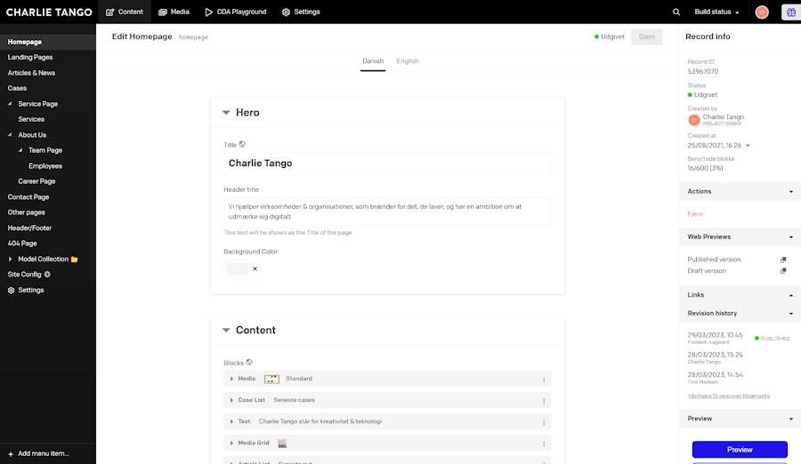Open the search magnifier in top bar
This screenshot has height=464, width=801.
[676, 12]
